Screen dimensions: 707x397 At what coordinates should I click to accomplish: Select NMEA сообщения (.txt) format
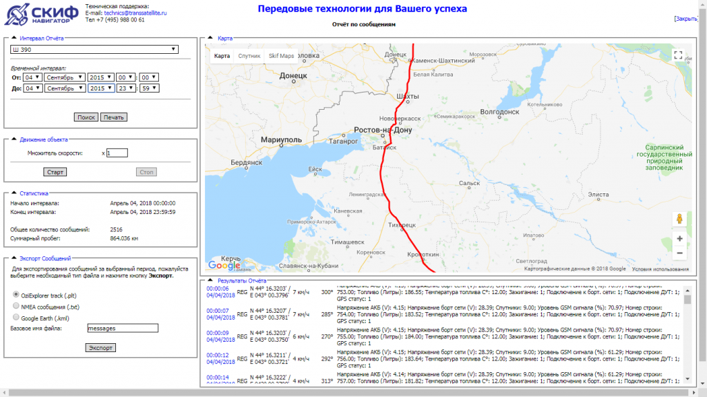pos(17,305)
